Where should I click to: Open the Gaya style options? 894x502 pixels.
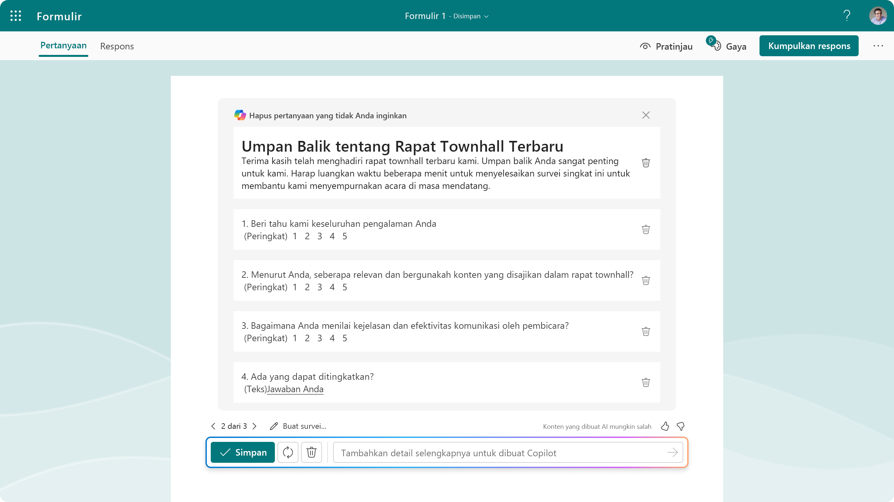pyautogui.click(x=727, y=45)
